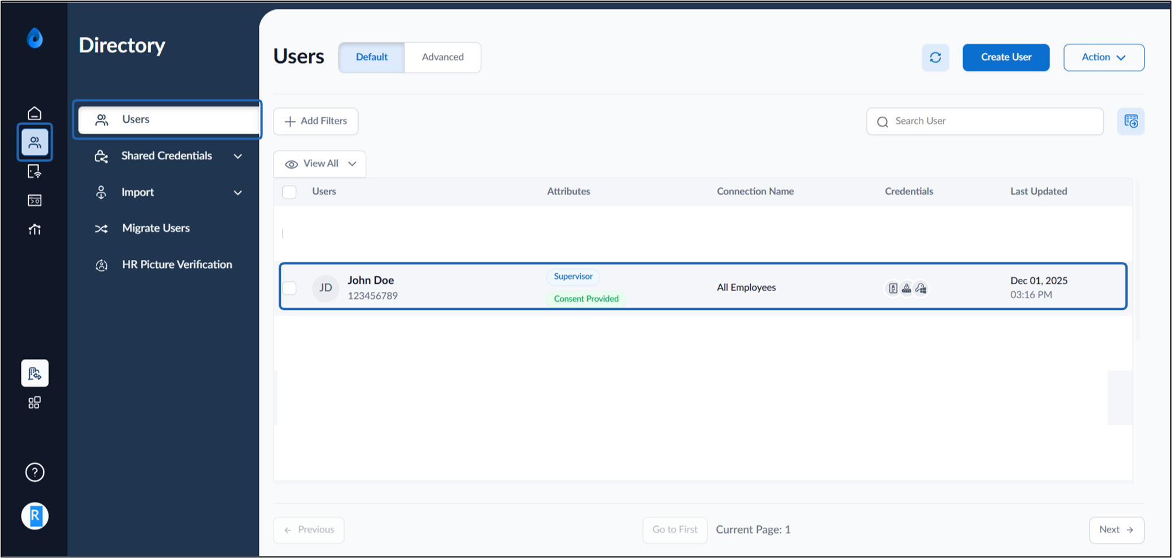Screen dimensions: 1172x558
Task: Select the Directory people icon in left rail
Action: click(34, 142)
